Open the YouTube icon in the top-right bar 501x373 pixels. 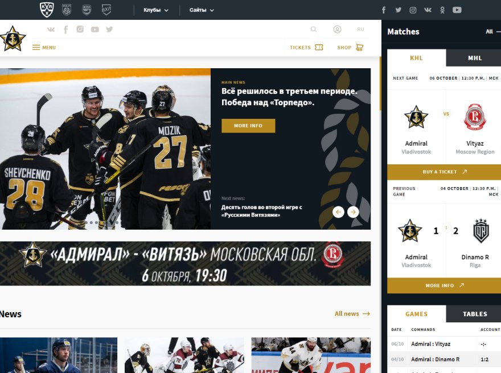tap(457, 10)
